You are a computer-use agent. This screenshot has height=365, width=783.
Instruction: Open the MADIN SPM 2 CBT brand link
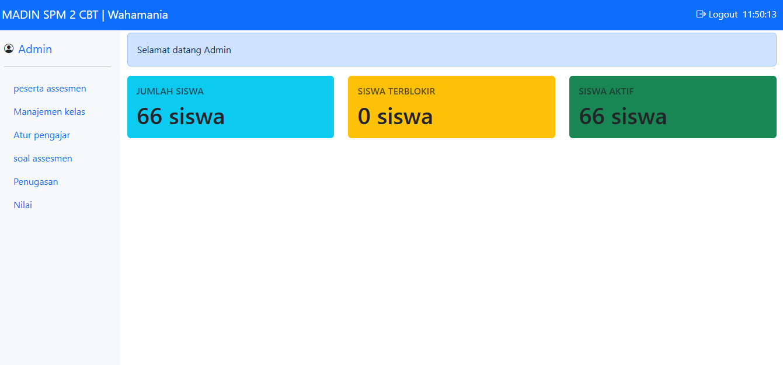point(85,15)
